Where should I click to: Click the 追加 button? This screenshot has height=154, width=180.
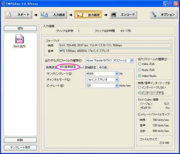[x=20, y=28]
